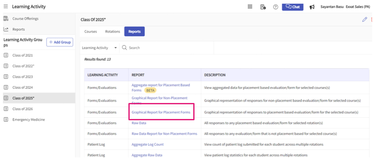Click the Course Offerings books icon
This screenshot has width=373, height=158.
[6, 19]
